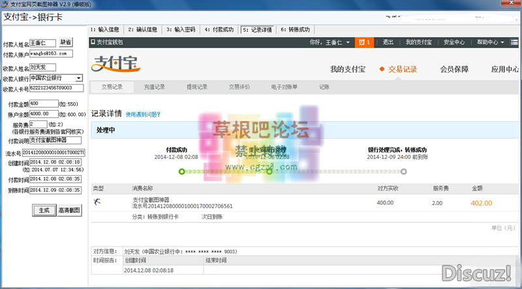Viewport: 522px width, 289px height.
Task: Click the 缺省 button
Action: click(66, 42)
